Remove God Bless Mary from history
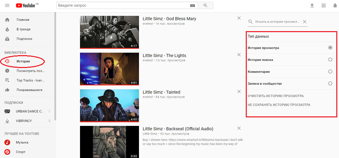 pos(239,18)
